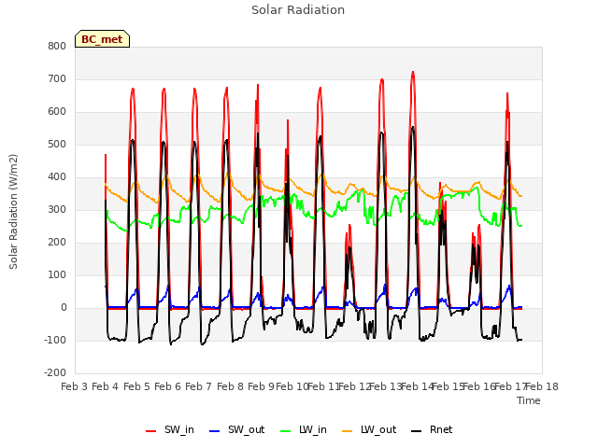Click the Feb 9 x-axis label
Screen dimensions: 598x448
(262, 386)
